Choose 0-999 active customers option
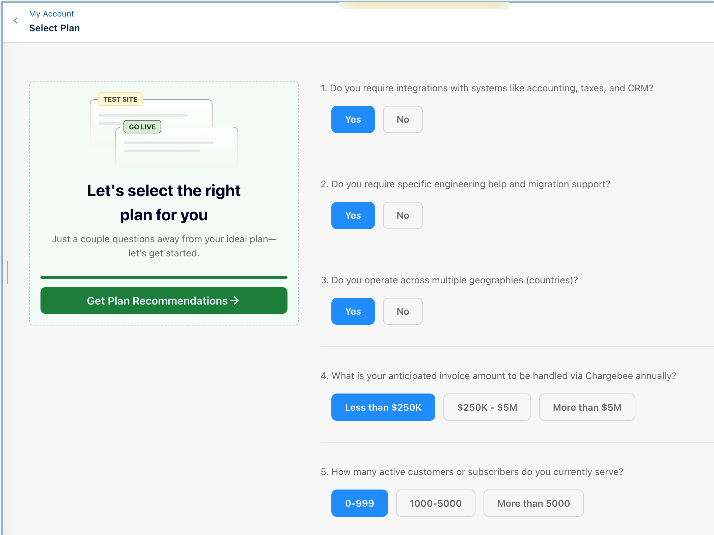Image resolution: width=714 pixels, height=535 pixels. click(x=359, y=503)
